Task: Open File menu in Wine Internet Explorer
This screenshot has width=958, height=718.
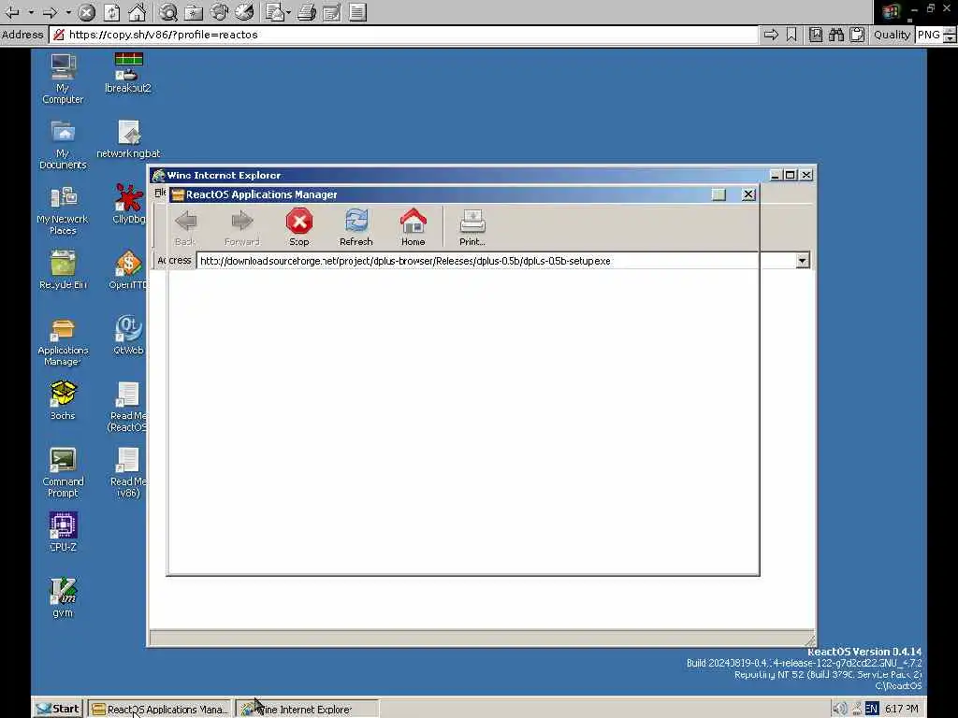Action: click(160, 193)
